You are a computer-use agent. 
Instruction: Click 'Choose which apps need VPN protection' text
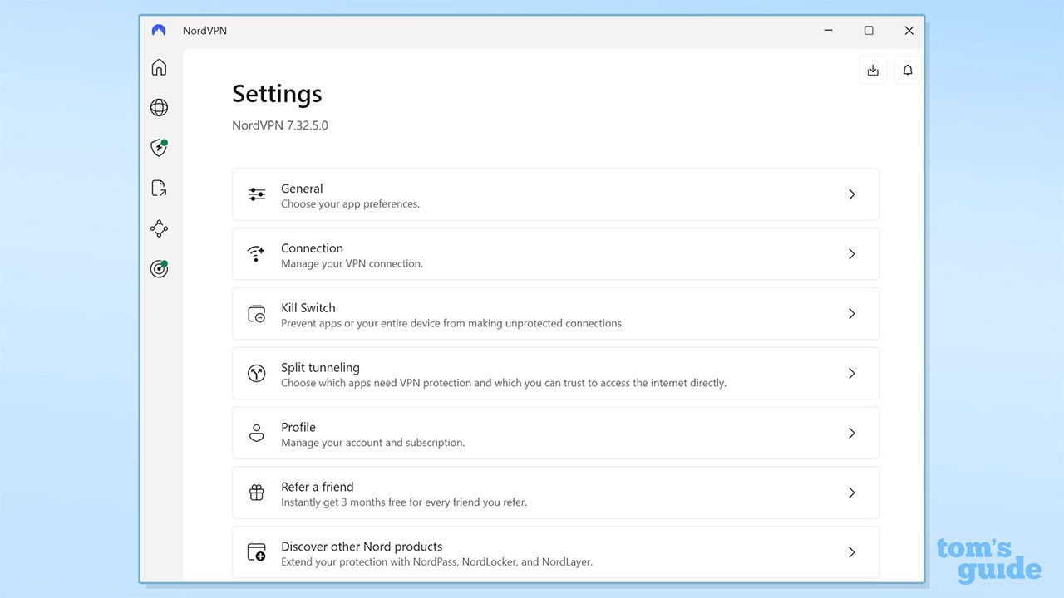[x=504, y=384]
